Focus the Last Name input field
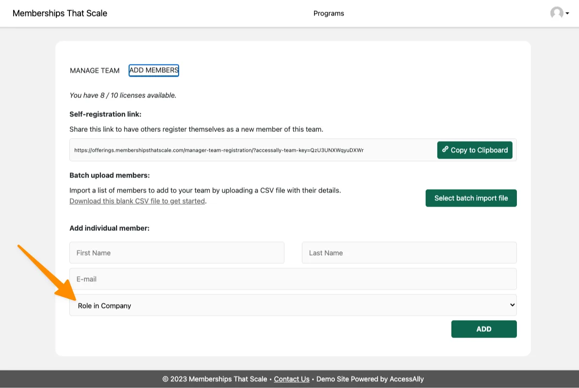Screen dimensions: 579x388 (409, 253)
